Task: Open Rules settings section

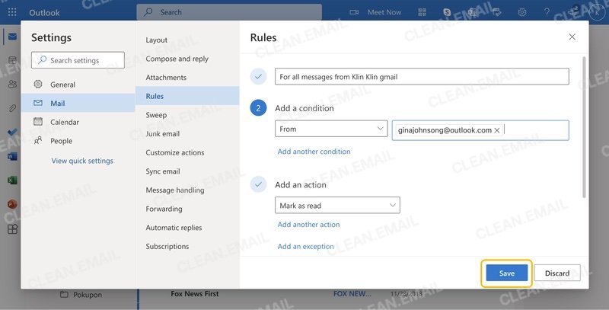Action: pyautogui.click(x=187, y=96)
